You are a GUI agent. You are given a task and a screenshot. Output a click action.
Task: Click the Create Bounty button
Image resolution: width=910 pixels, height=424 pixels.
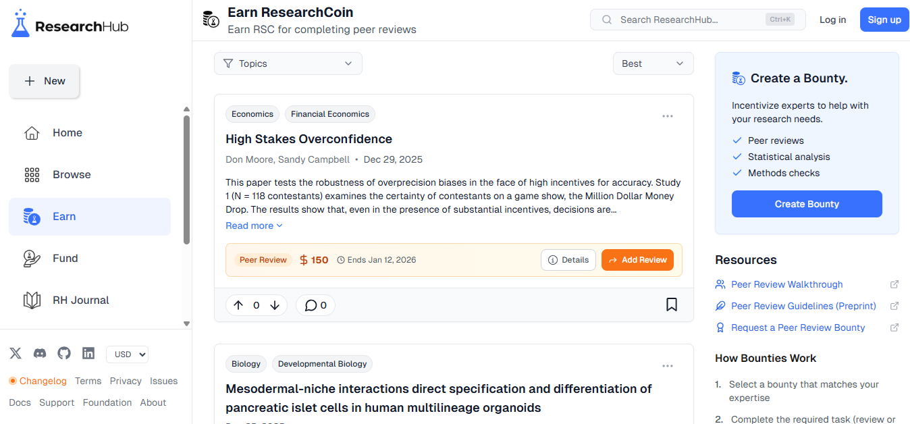pos(807,204)
